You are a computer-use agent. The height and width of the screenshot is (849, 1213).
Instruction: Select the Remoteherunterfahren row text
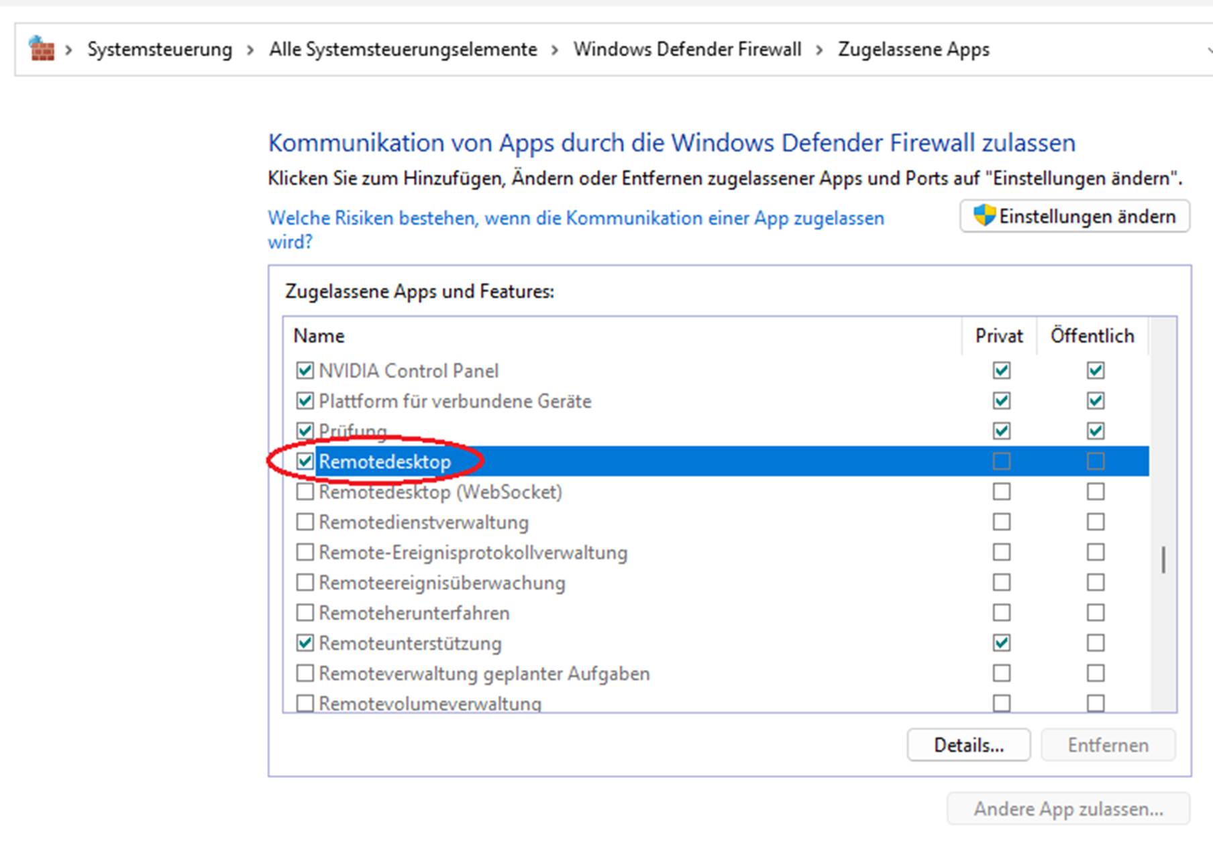(x=414, y=613)
